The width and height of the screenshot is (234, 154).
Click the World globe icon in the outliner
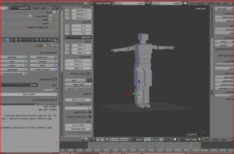50,20
